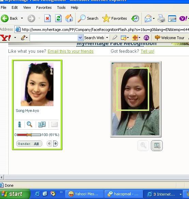
Task: Click the Search Web button
Action: pos(94,38)
